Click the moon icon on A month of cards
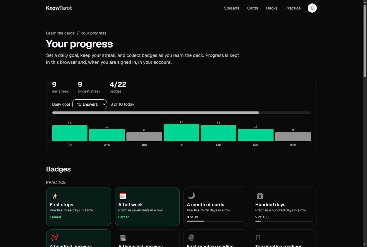 (x=191, y=196)
